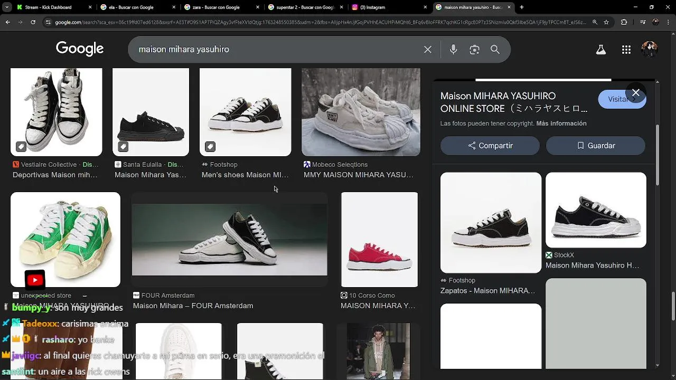
Task: Open Google account avatar
Action: click(x=649, y=49)
